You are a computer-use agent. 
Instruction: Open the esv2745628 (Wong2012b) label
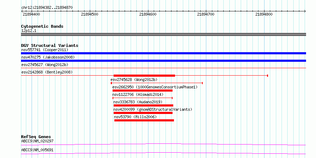point(134,80)
